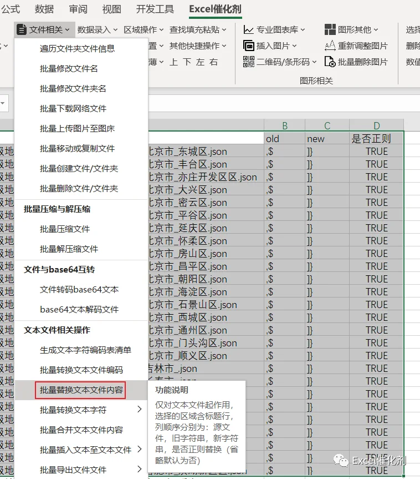Choose 批量解压缩文件 menu item

(x=81, y=249)
